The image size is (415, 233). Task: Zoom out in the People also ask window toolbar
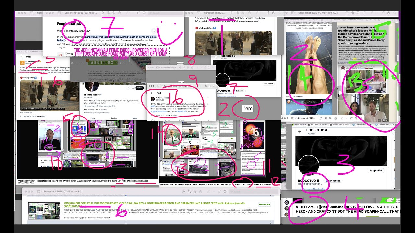[108, 13]
